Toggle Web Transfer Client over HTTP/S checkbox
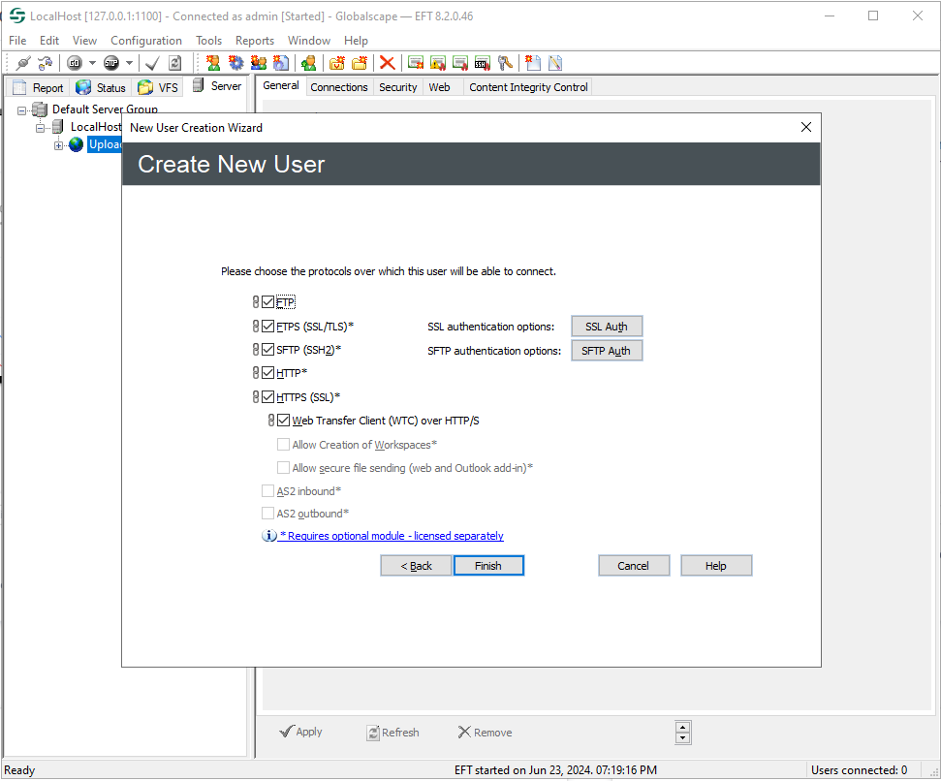941x781 pixels. point(283,421)
